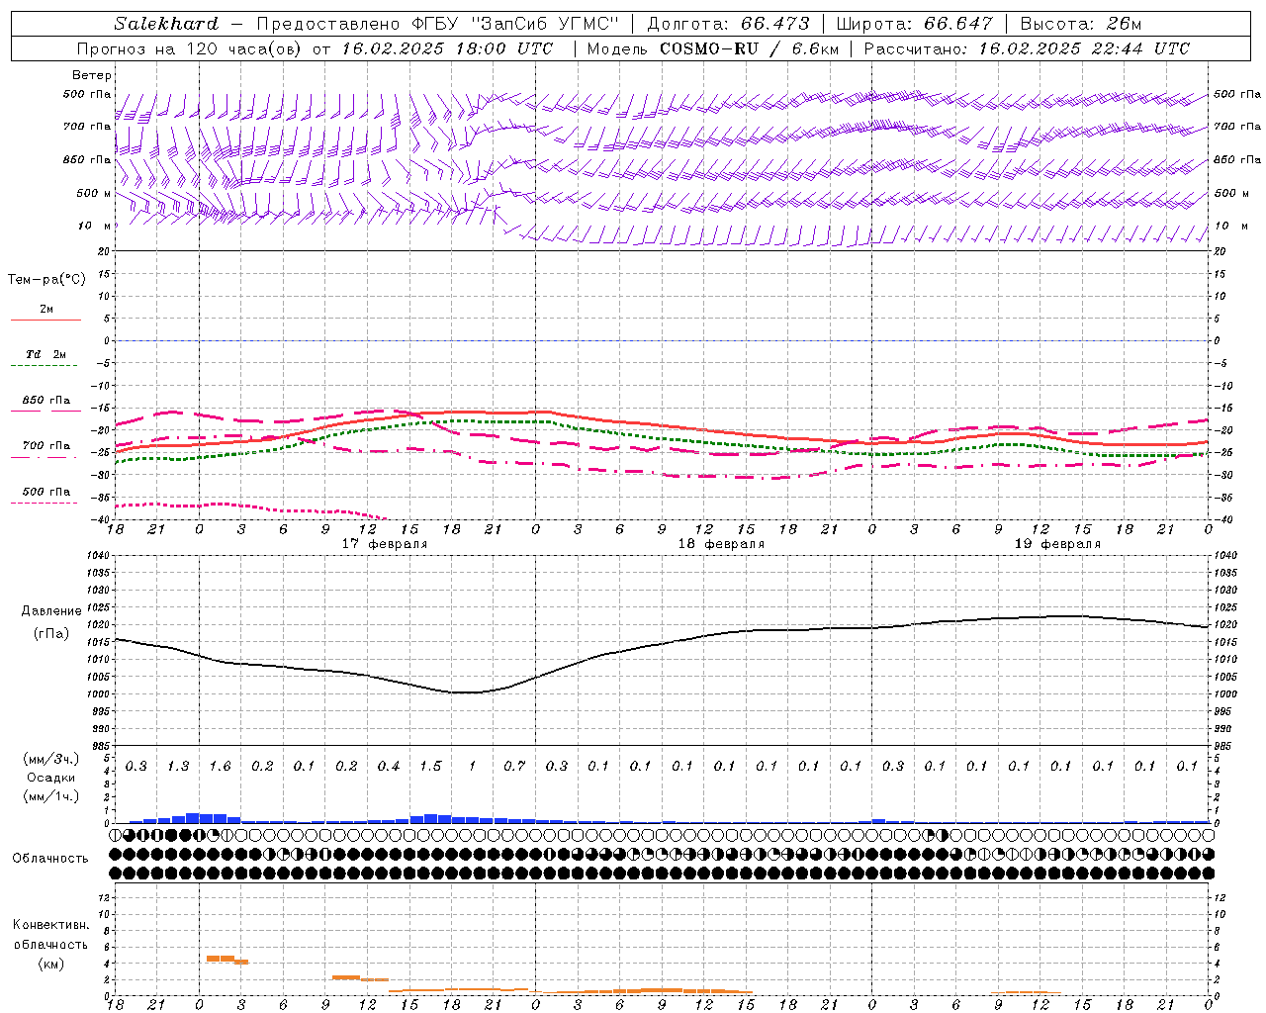Click the 3-hour precipitation value "0.7"
This screenshot has width=1266, height=1013.
click(x=514, y=767)
